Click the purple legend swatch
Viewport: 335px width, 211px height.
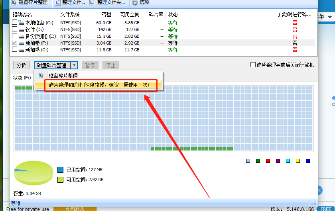tap(278, 161)
